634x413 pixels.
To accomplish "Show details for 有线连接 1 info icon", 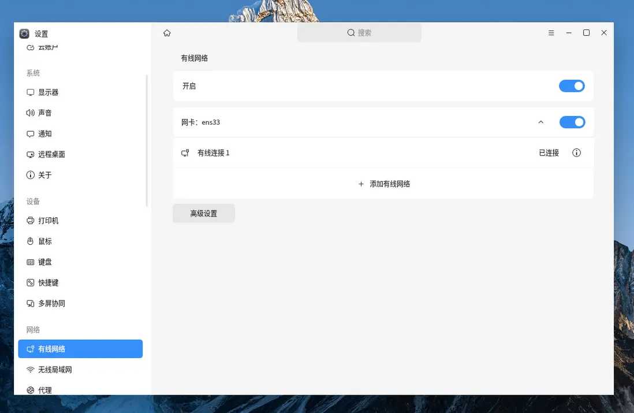I will coord(577,152).
